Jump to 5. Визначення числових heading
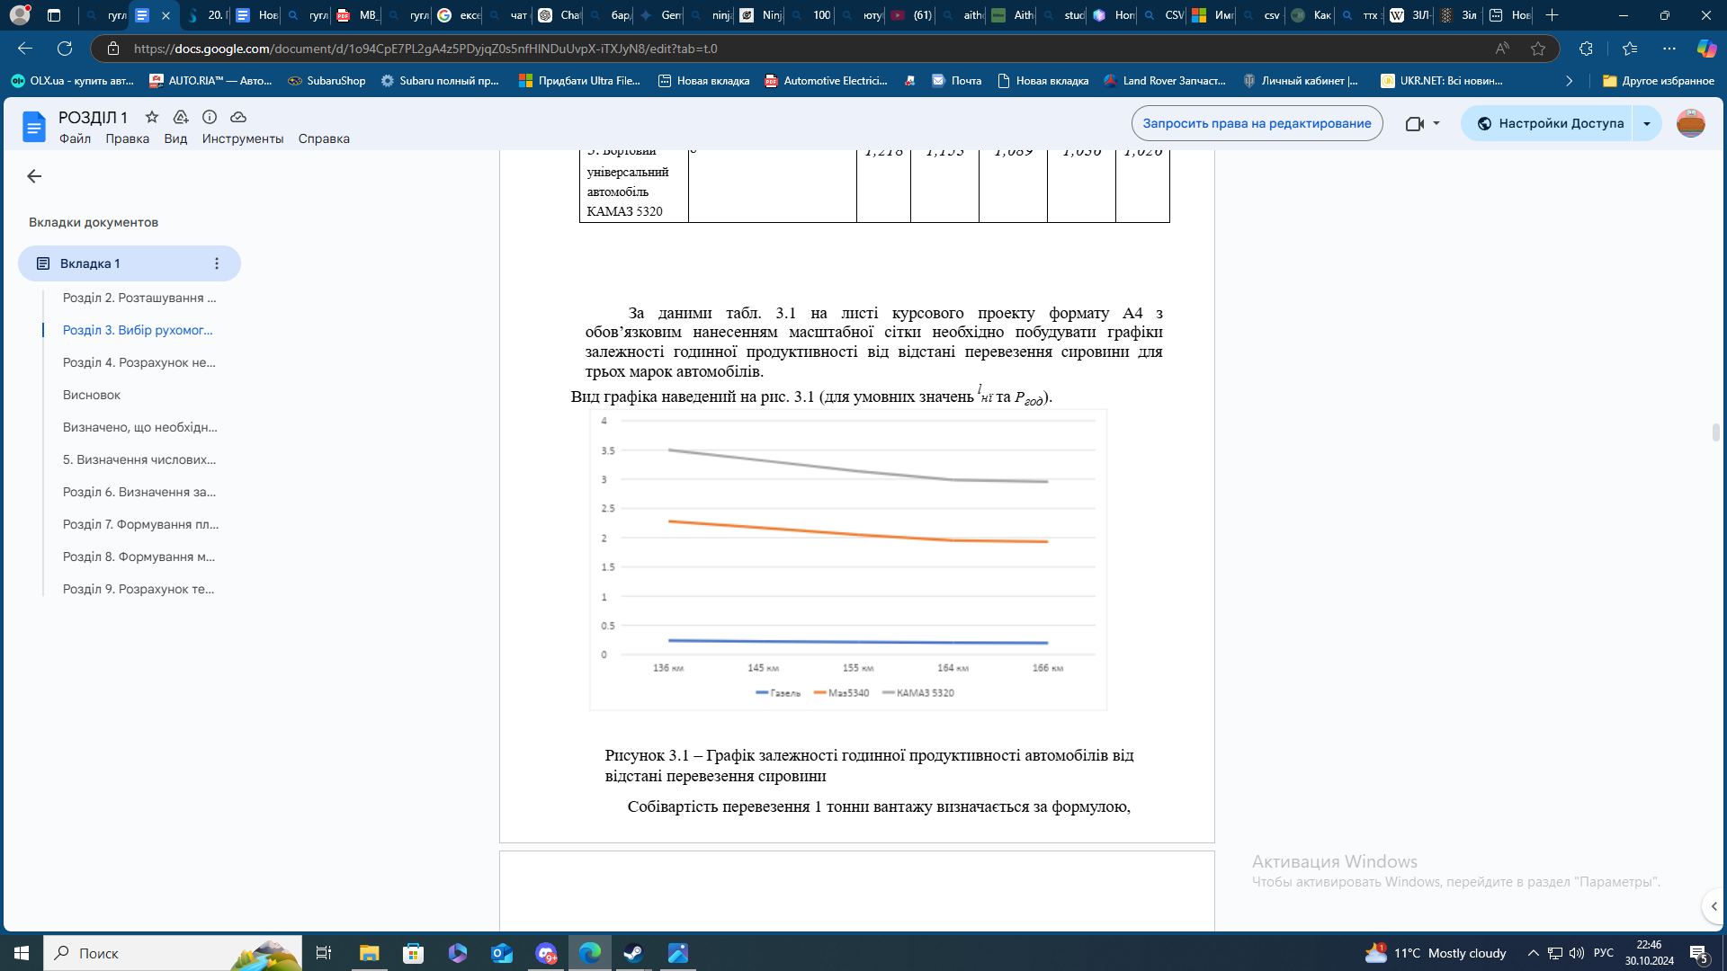 coord(139,459)
